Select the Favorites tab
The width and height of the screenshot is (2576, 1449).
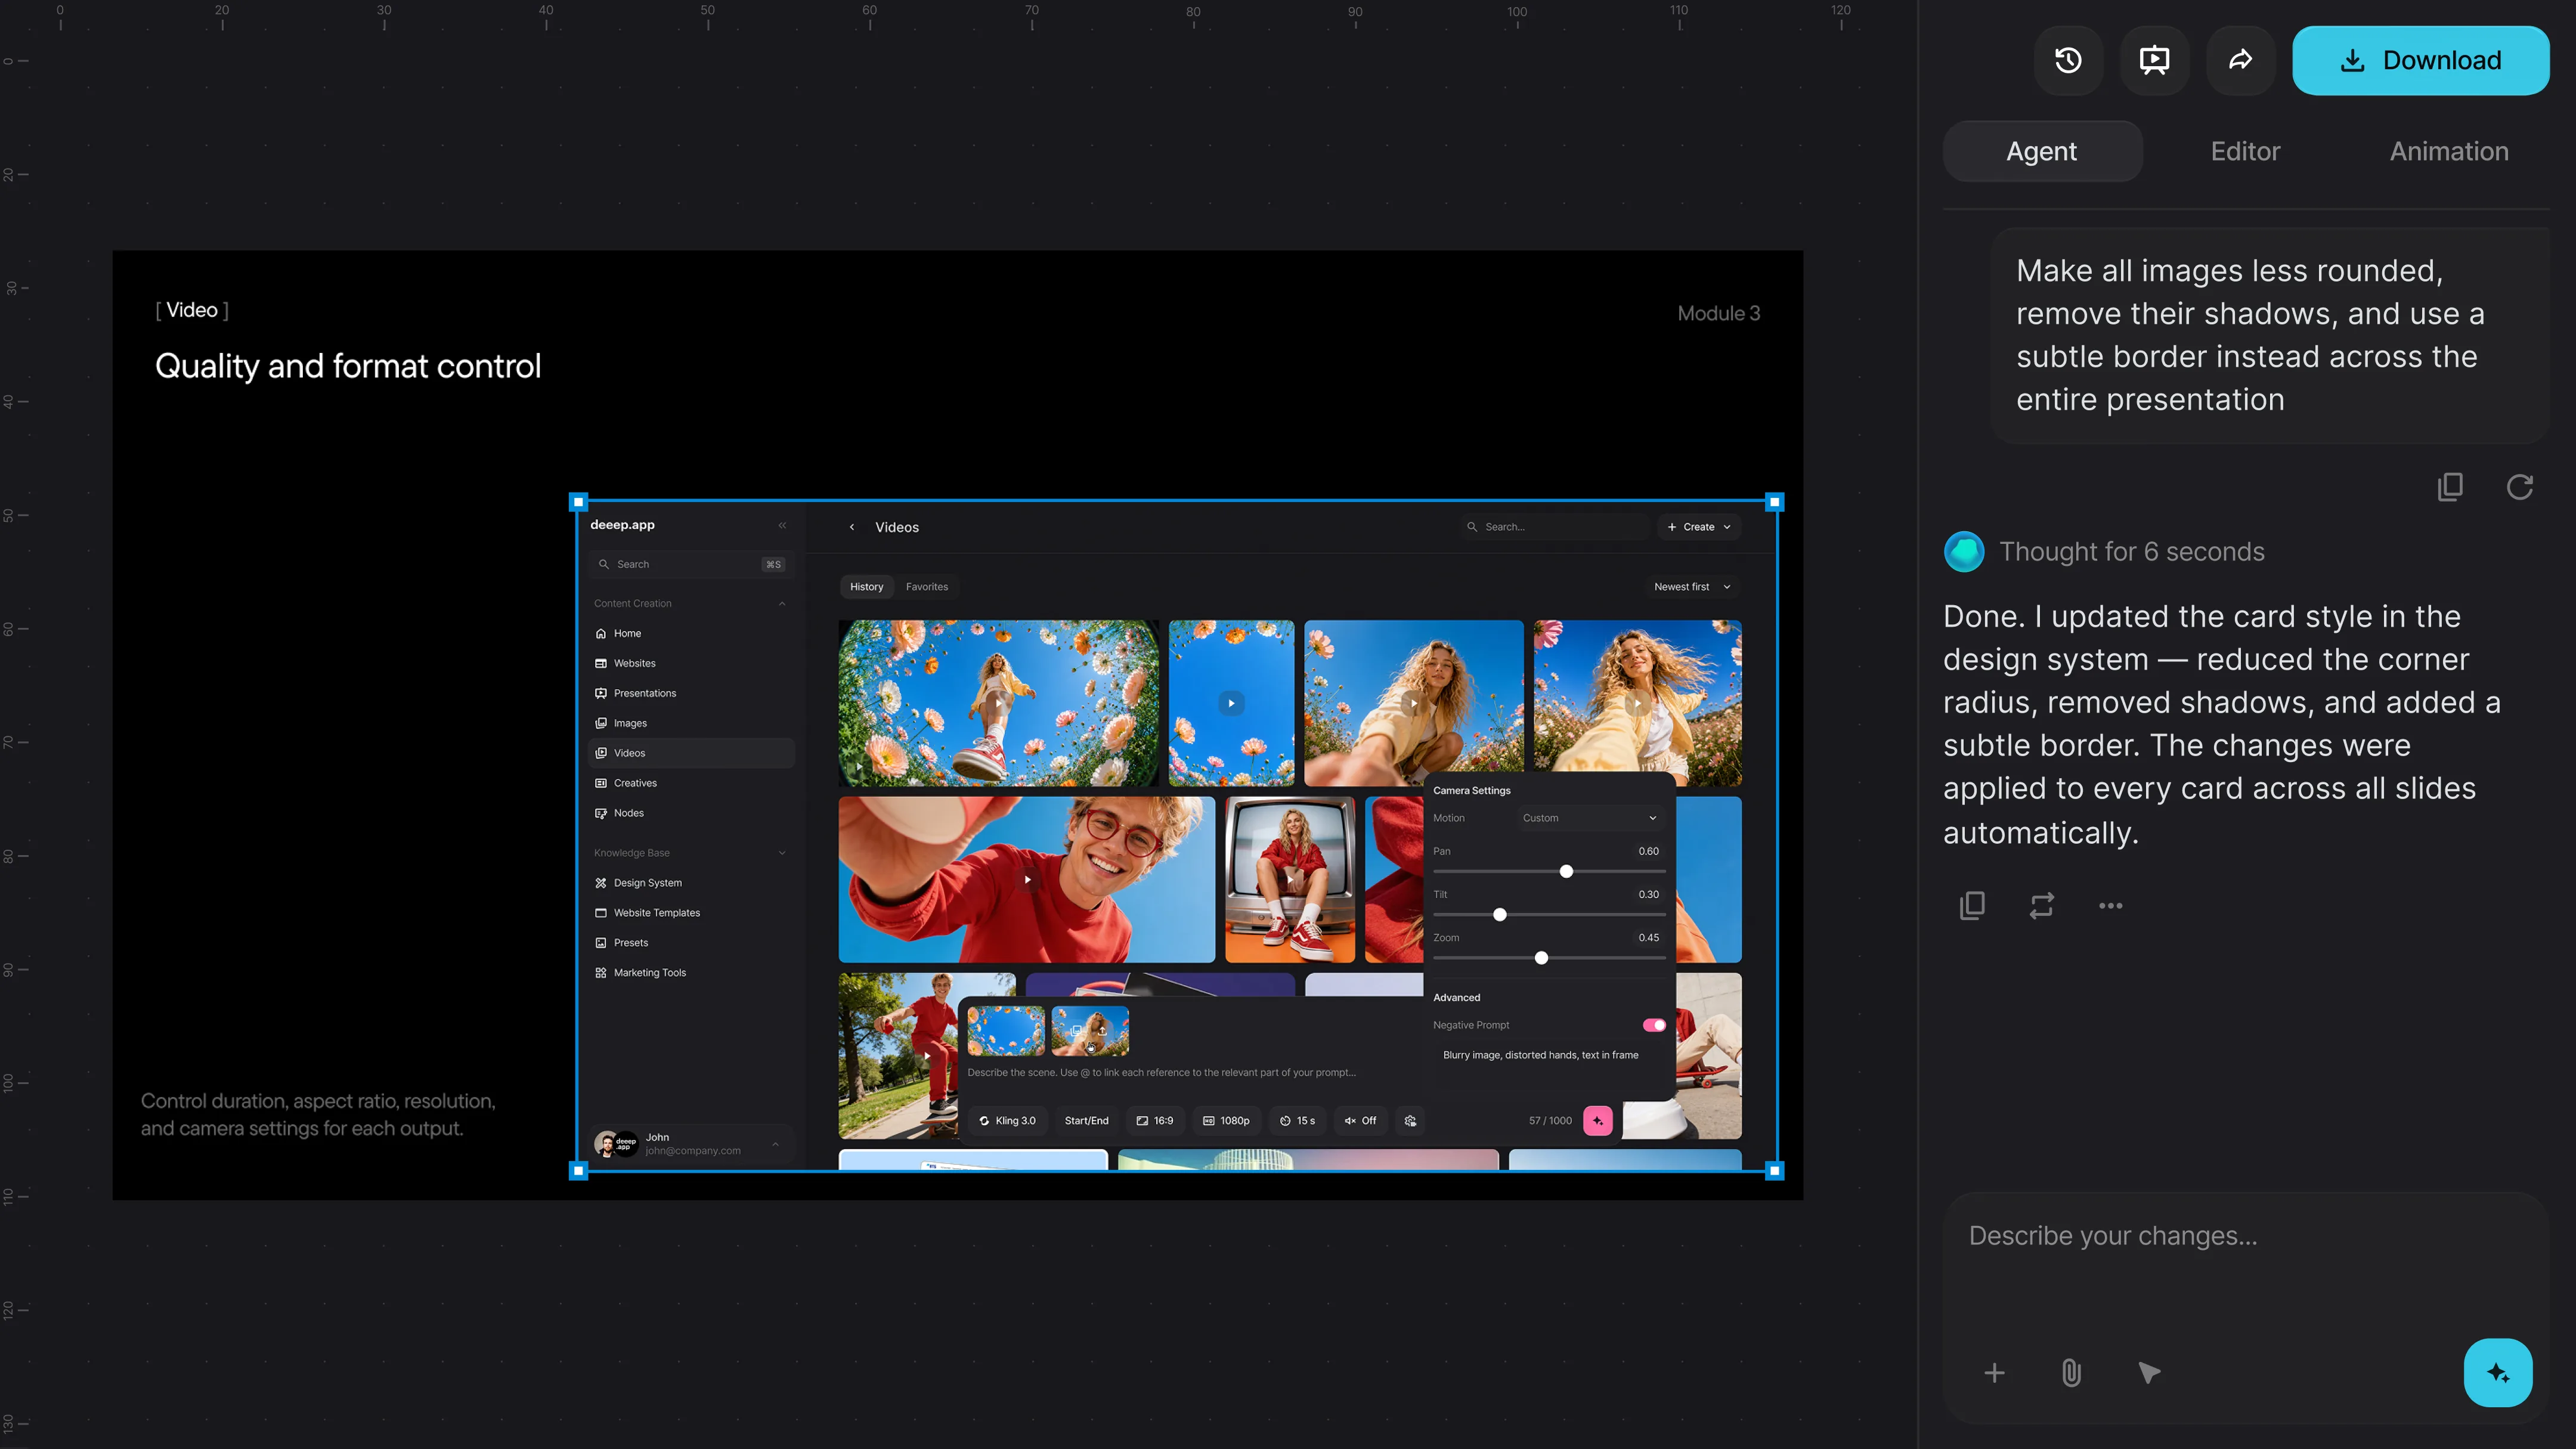927,587
